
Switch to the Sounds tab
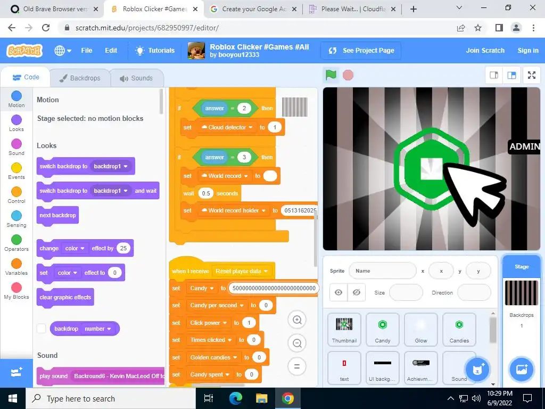coord(137,78)
